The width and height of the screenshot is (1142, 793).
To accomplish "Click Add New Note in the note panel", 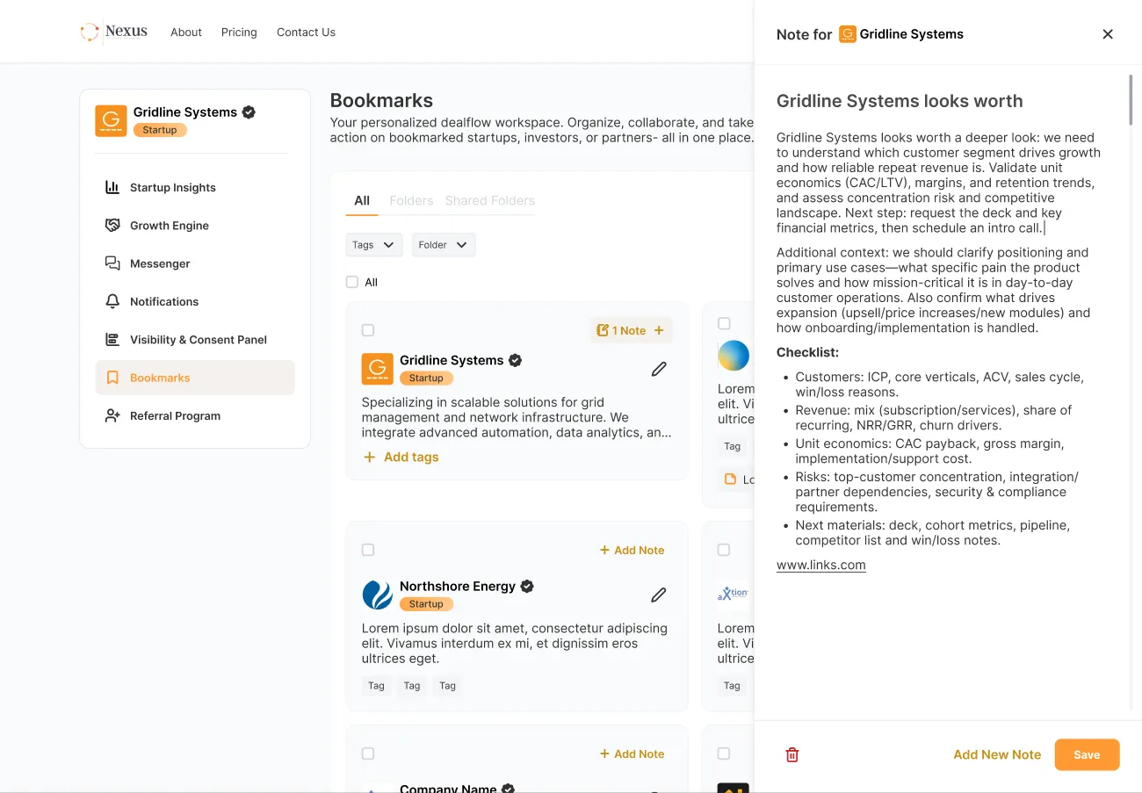I will (x=997, y=754).
